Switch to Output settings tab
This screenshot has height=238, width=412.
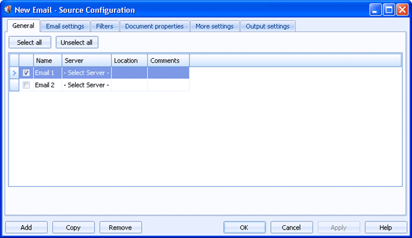[268, 27]
